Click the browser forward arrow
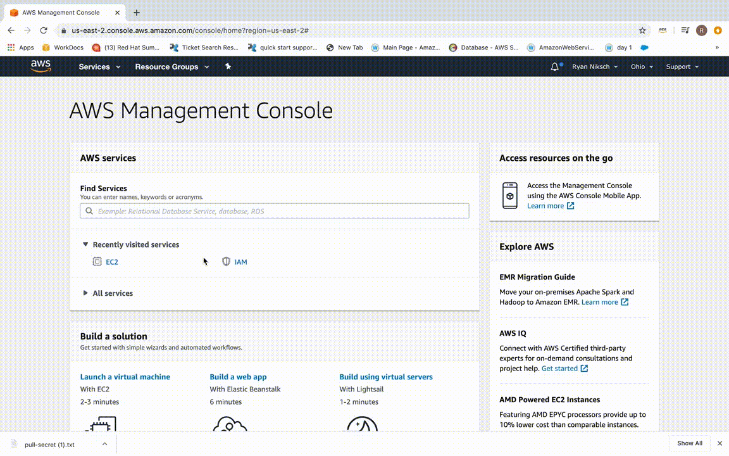 [27, 30]
